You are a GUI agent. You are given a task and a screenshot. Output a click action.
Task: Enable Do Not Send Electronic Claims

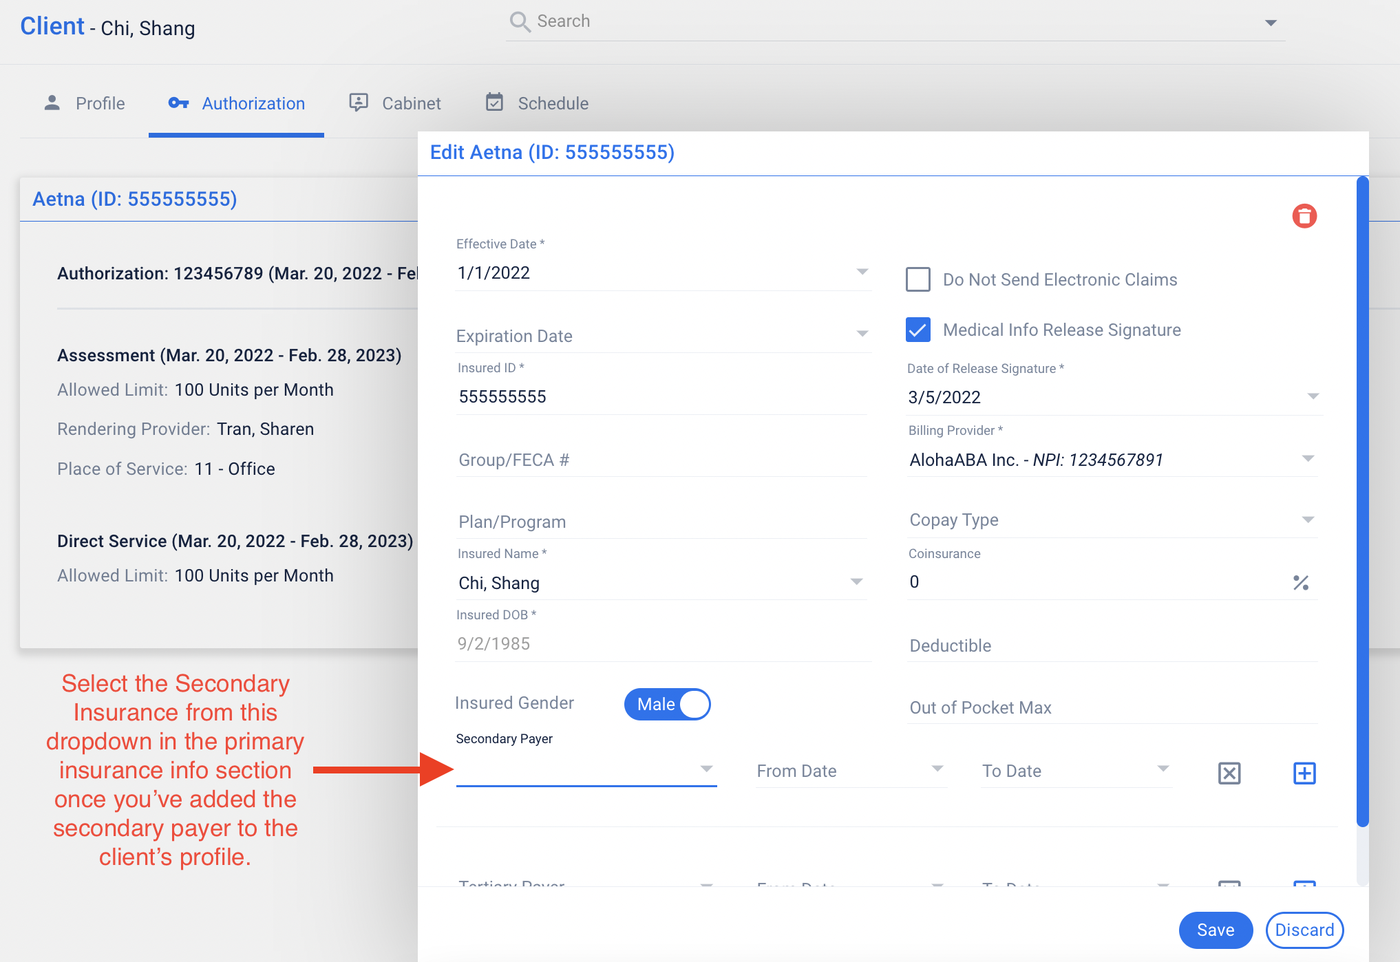tap(918, 279)
